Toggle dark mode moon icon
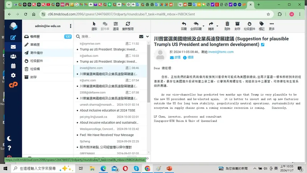The image size is (307, 173). (9, 139)
